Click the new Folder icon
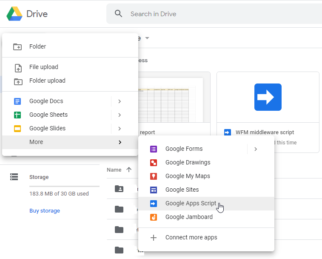Viewport: 322px width, 259px height. [x=17, y=47]
